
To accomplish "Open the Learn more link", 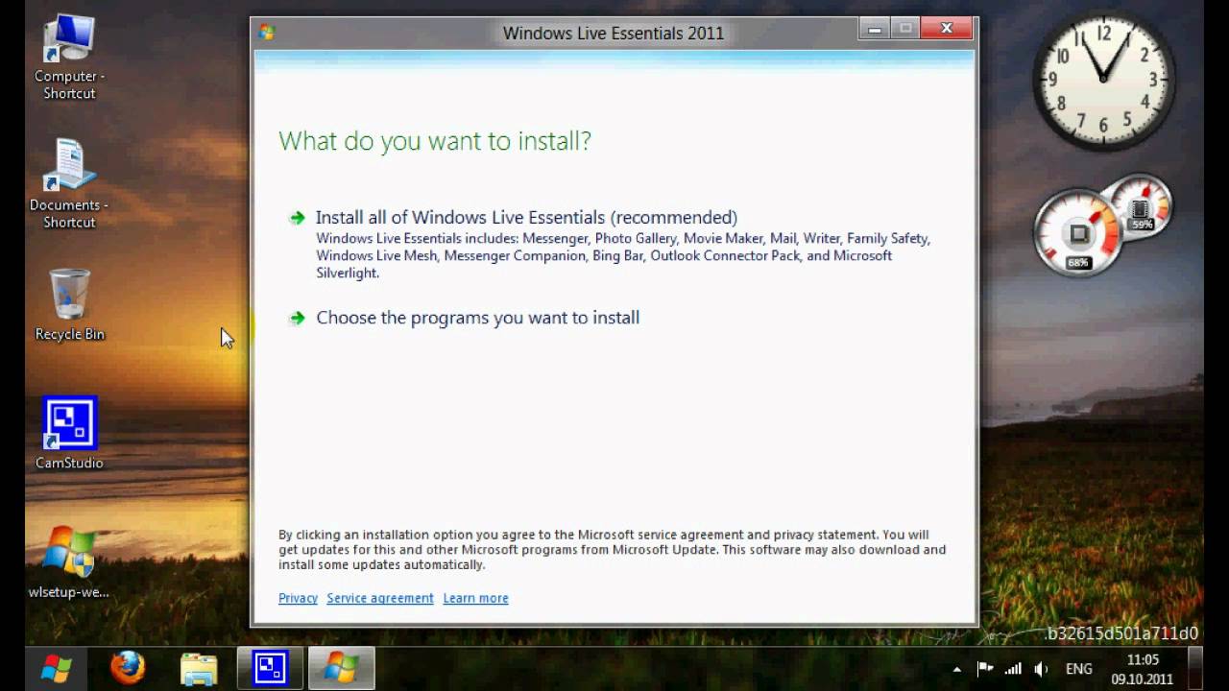I will 475,598.
